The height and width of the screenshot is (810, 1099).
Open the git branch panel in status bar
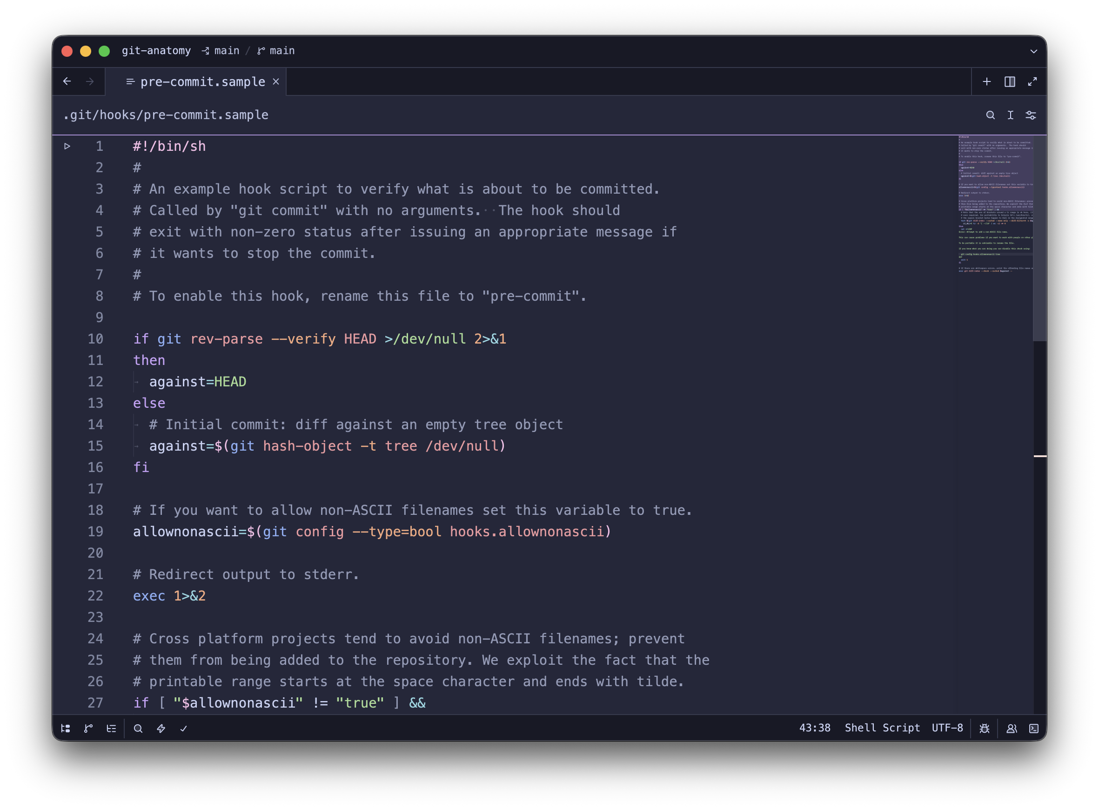point(88,729)
